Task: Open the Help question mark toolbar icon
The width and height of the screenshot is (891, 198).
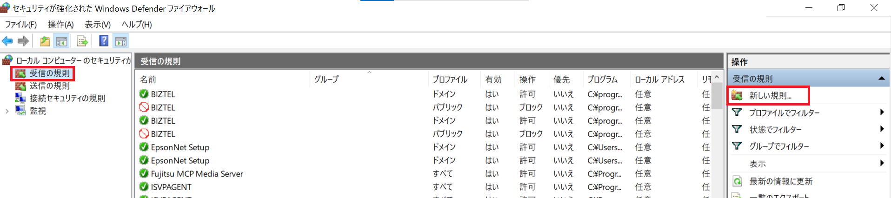Action: pos(104,41)
